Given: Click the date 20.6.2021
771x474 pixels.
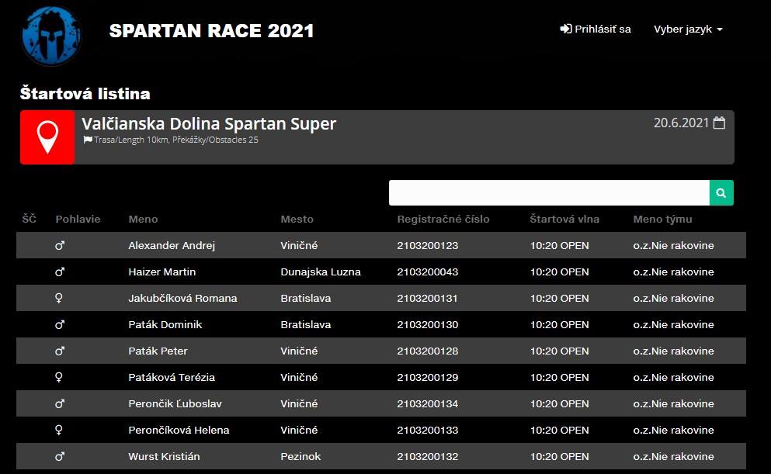Looking at the screenshot, I should point(681,123).
